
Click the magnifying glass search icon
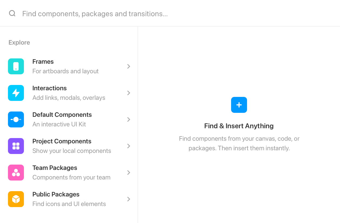click(12, 13)
